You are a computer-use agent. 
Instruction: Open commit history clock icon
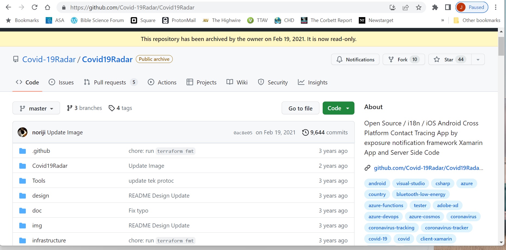pyautogui.click(x=305, y=132)
